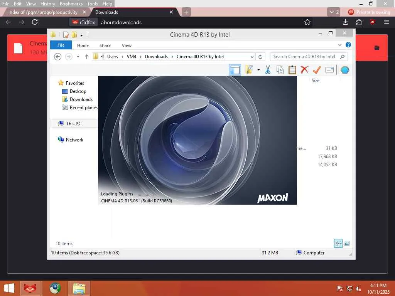Click the uBlock Origin shield icon
This screenshot has width=395, height=296.
372,22
